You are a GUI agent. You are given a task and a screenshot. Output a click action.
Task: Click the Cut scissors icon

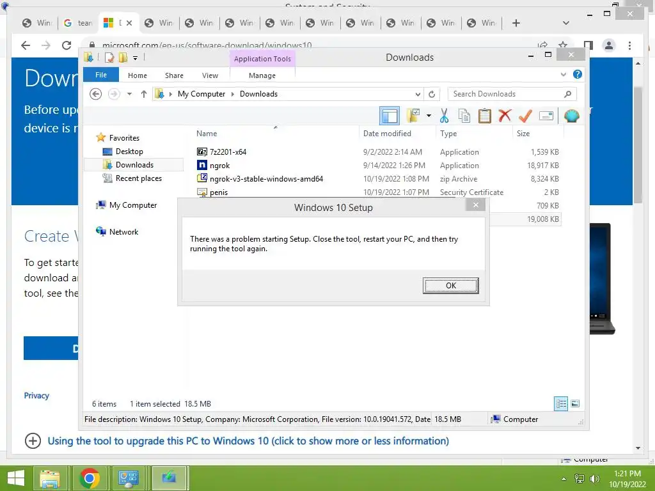click(444, 116)
